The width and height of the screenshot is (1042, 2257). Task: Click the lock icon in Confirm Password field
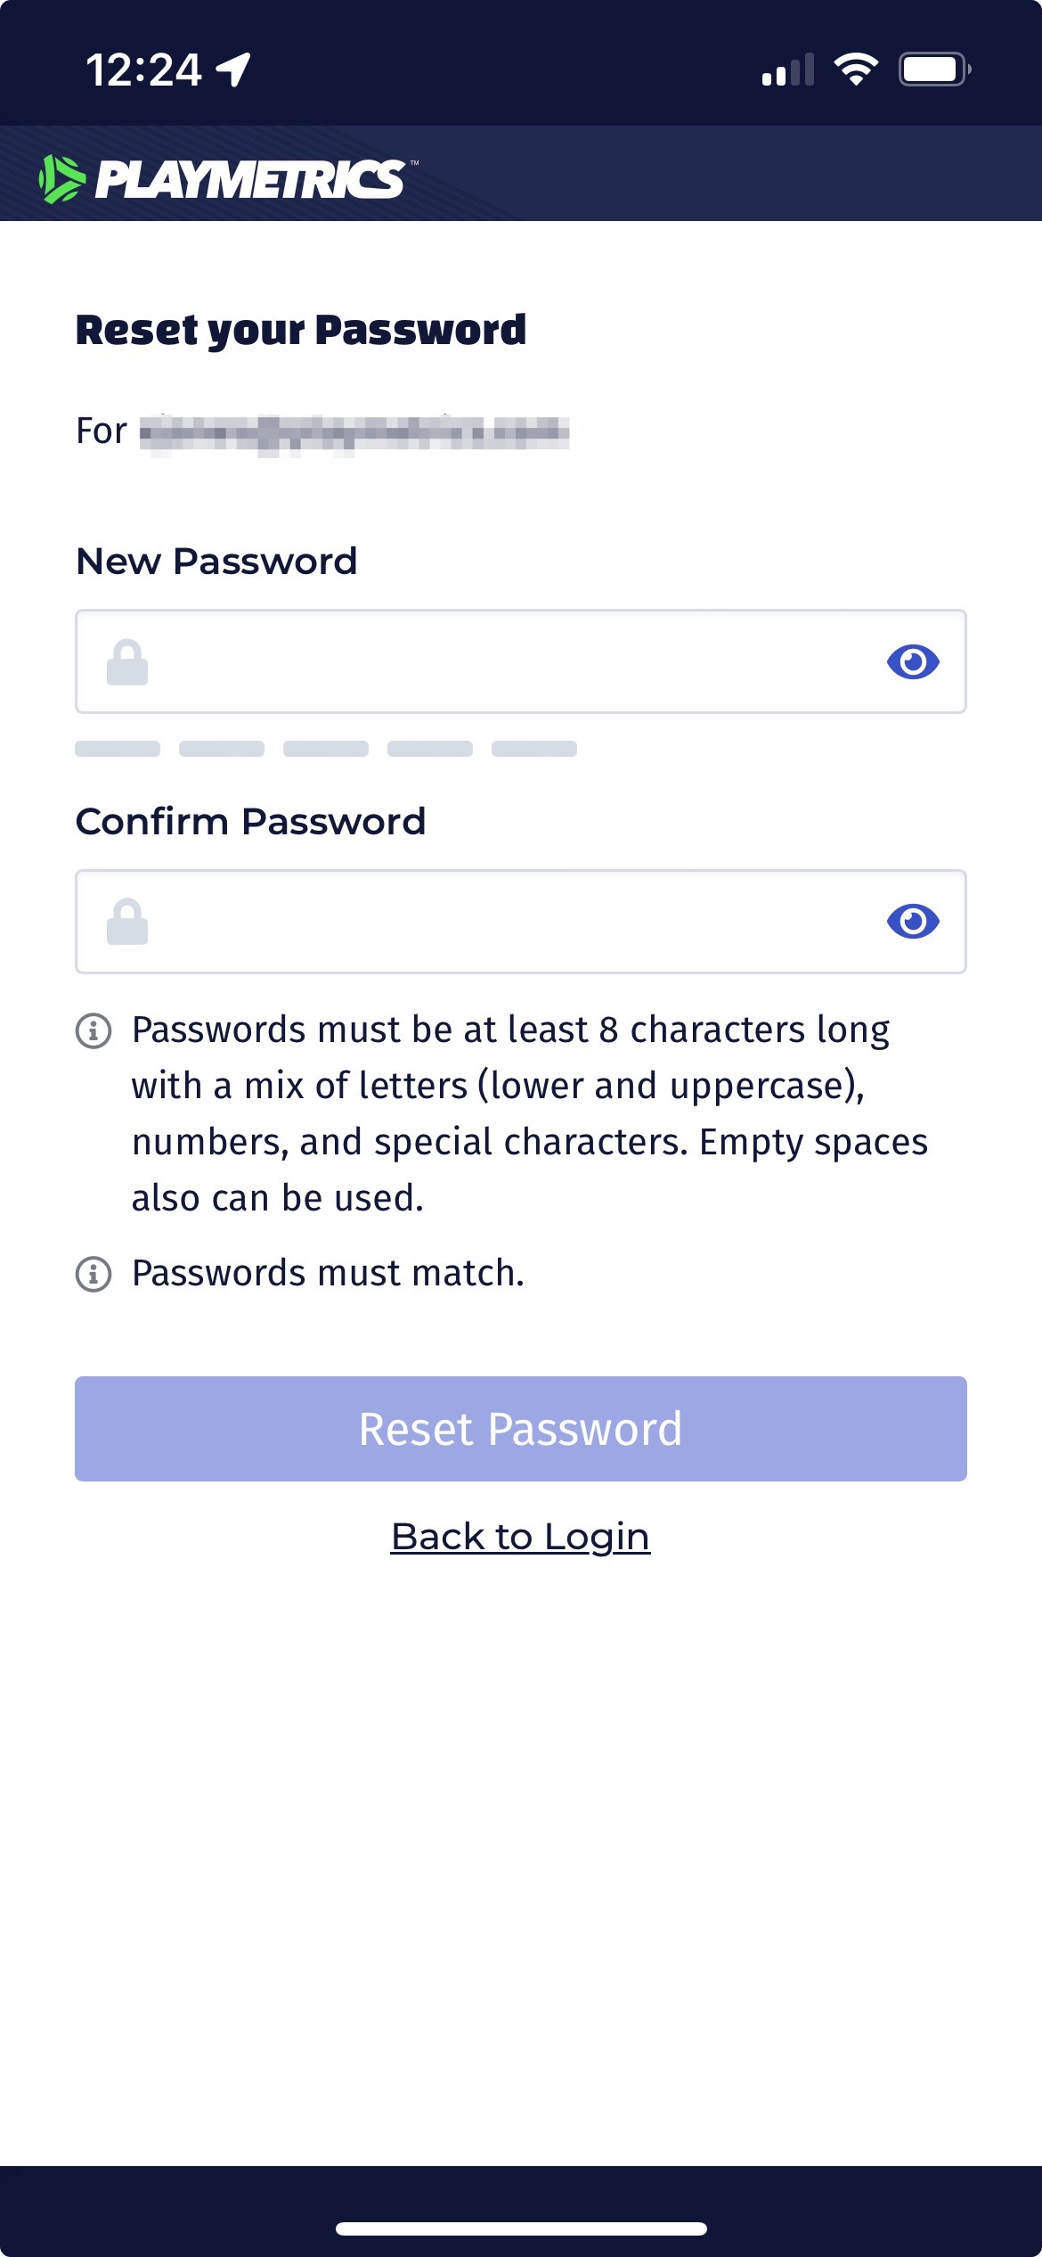(x=127, y=922)
